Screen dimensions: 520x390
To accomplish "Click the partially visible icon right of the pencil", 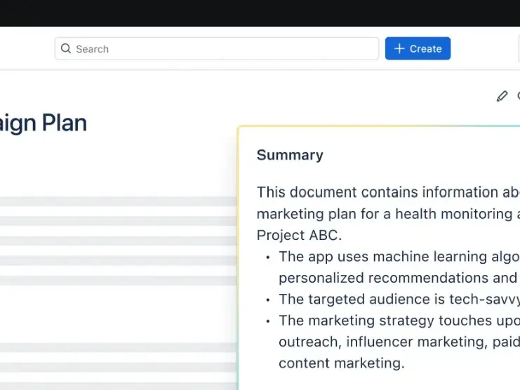I will point(518,96).
